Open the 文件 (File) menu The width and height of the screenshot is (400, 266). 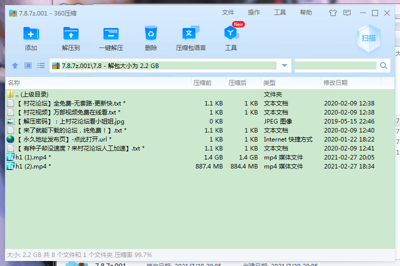pyautogui.click(x=228, y=12)
